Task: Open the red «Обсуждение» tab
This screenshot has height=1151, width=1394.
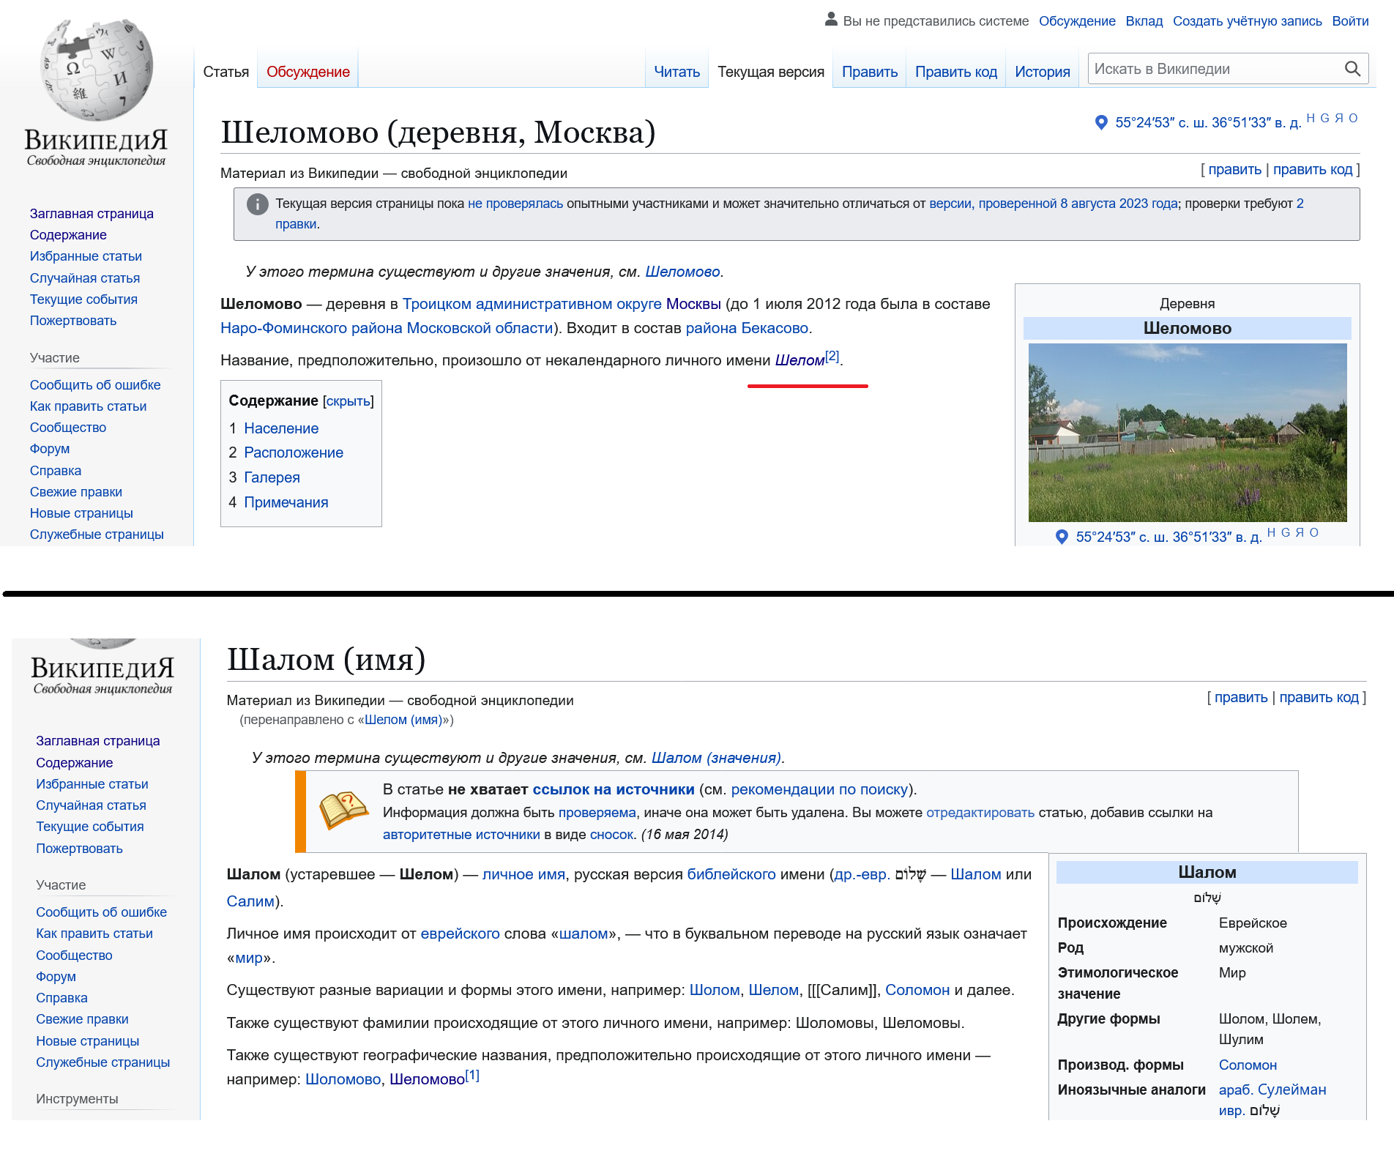Action: (308, 72)
